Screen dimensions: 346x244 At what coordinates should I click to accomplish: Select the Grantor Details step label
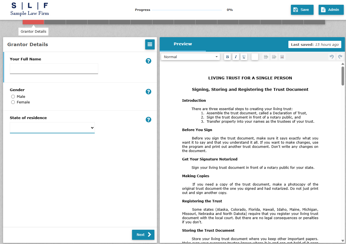[33, 32]
